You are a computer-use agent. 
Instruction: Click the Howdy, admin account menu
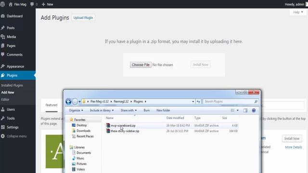click(296, 4)
